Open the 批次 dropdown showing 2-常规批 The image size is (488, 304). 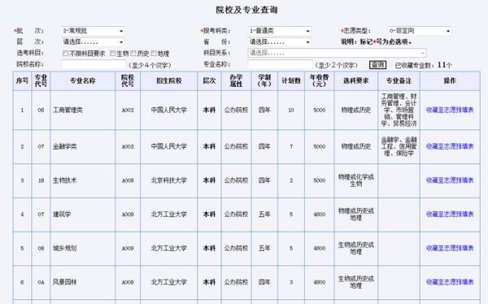93,31
